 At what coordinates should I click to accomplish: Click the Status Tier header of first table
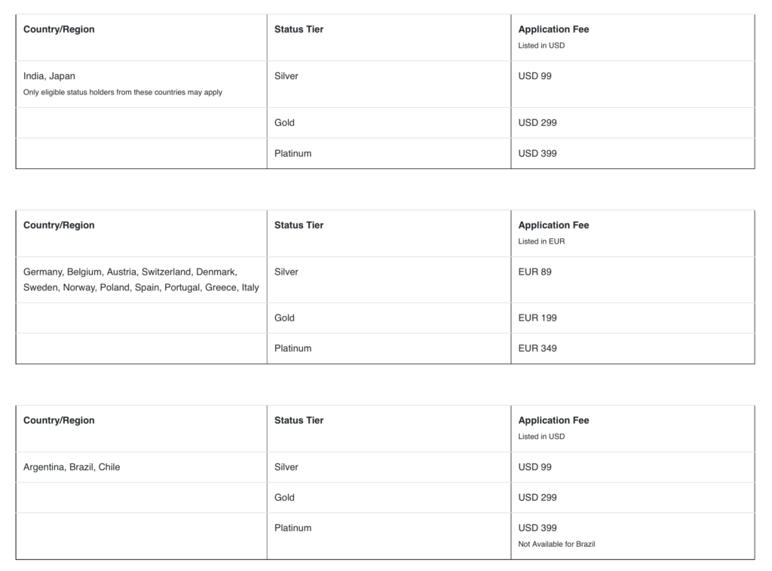(x=299, y=29)
